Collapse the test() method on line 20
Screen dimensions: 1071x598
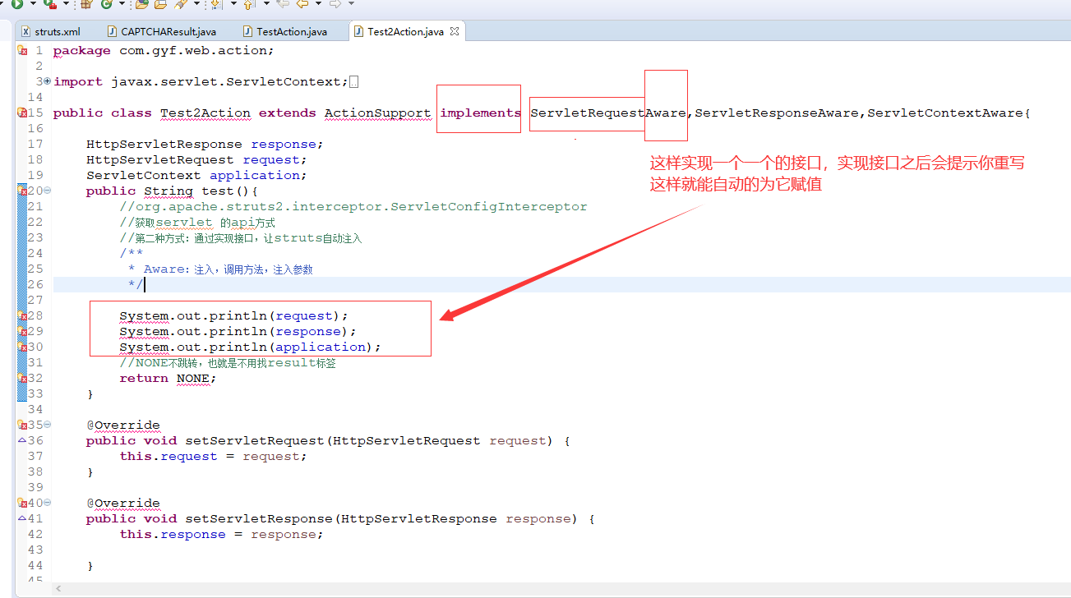coord(47,191)
